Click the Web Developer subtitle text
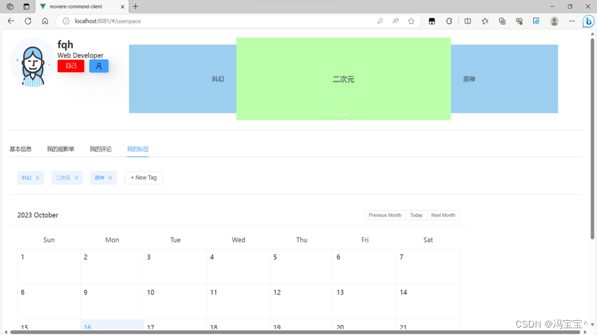Image resolution: width=597 pixels, height=335 pixels. [x=80, y=55]
